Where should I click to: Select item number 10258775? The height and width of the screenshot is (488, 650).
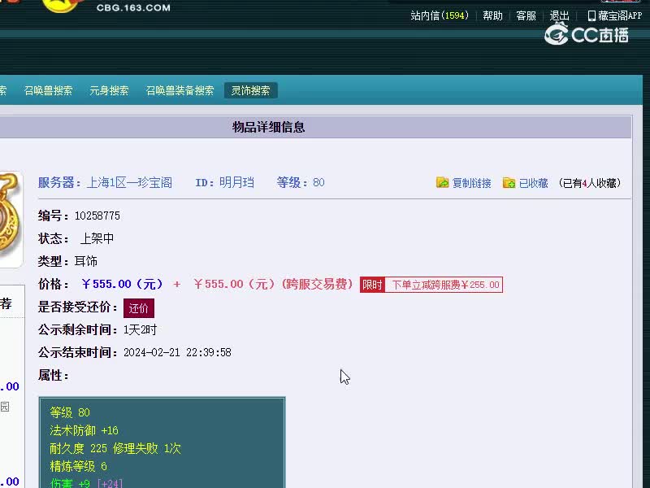(97, 216)
